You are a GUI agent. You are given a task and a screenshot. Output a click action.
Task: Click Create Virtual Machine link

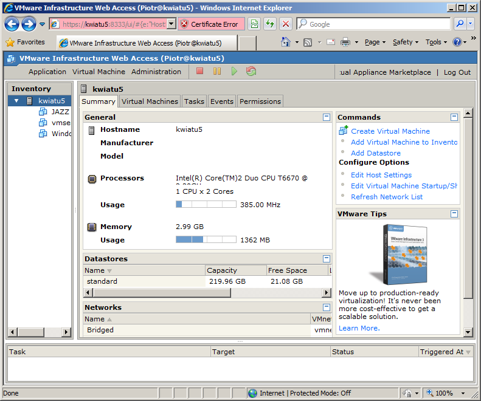(x=390, y=131)
